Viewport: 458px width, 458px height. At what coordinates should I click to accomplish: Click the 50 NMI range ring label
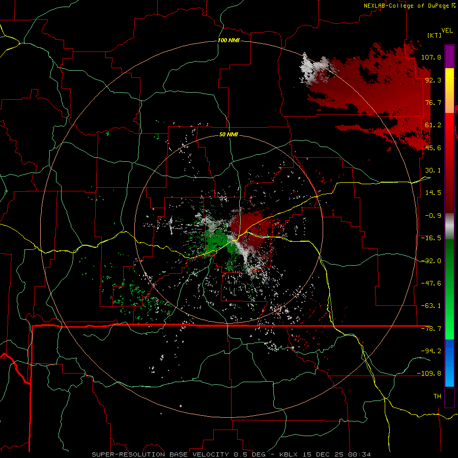(x=228, y=135)
